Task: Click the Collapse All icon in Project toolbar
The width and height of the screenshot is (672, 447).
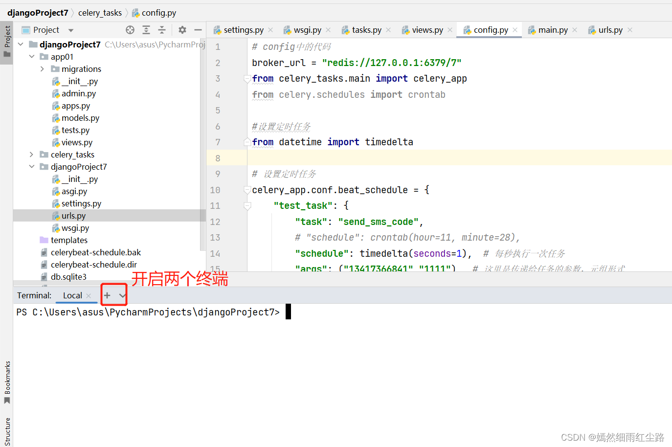Action: tap(161, 30)
